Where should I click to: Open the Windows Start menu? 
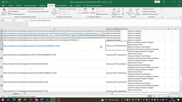[3, 100]
